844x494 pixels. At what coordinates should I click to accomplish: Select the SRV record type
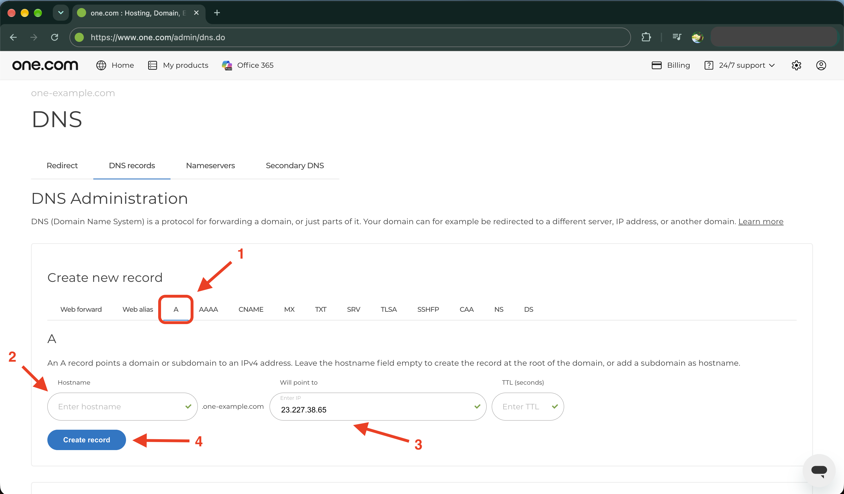point(354,309)
